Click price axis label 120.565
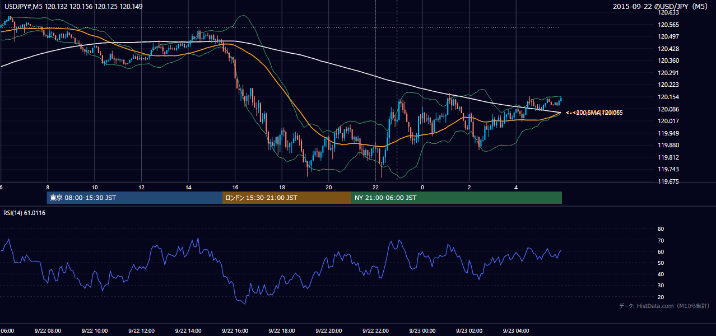The height and width of the screenshot is (336, 716). point(669,25)
